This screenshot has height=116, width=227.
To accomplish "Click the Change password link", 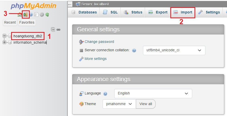I will [99, 42].
